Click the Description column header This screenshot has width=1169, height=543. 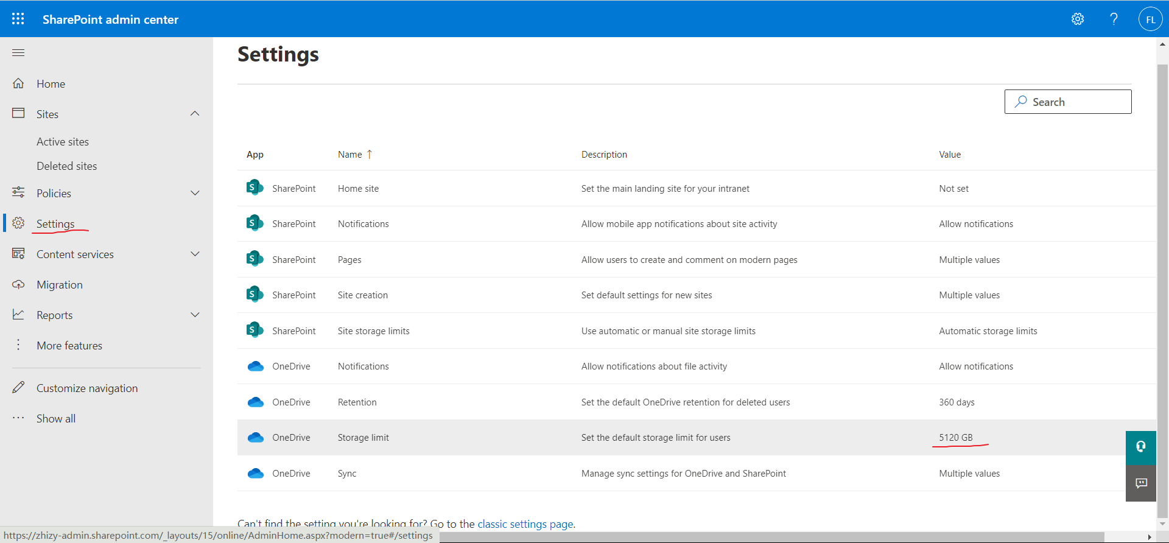[x=604, y=155]
